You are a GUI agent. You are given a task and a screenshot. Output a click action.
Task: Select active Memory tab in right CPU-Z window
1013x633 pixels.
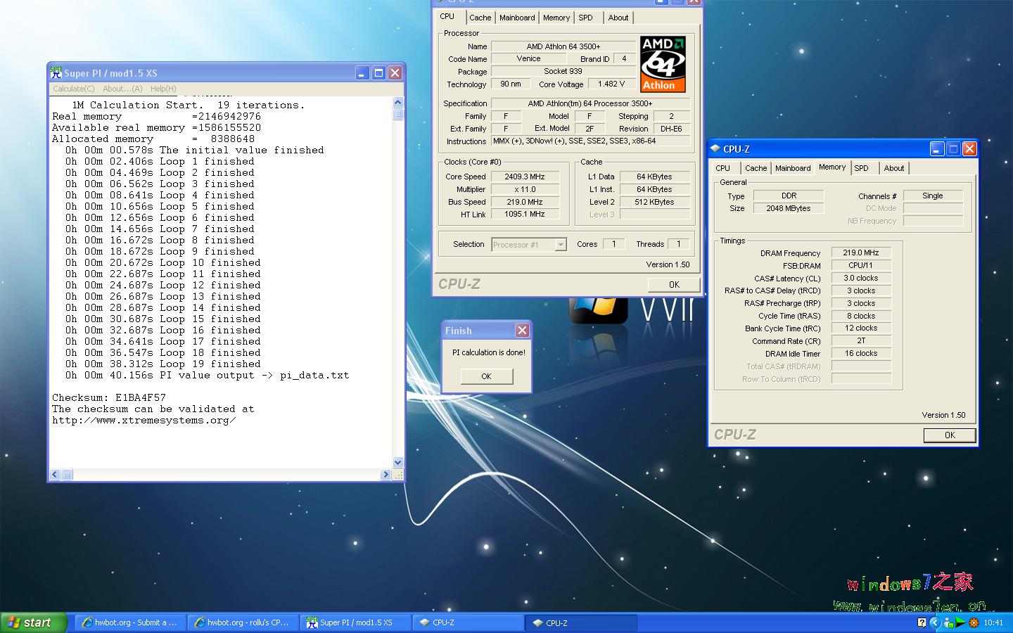pyautogui.click(x=832, y=167)
